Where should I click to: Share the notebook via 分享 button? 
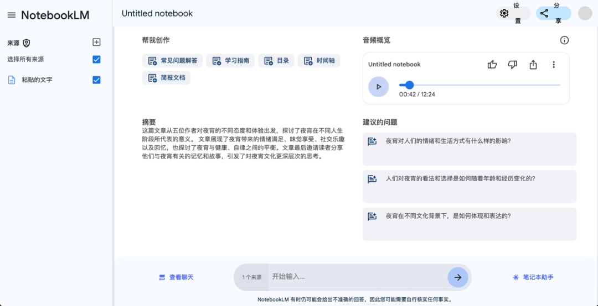(553, 13)
